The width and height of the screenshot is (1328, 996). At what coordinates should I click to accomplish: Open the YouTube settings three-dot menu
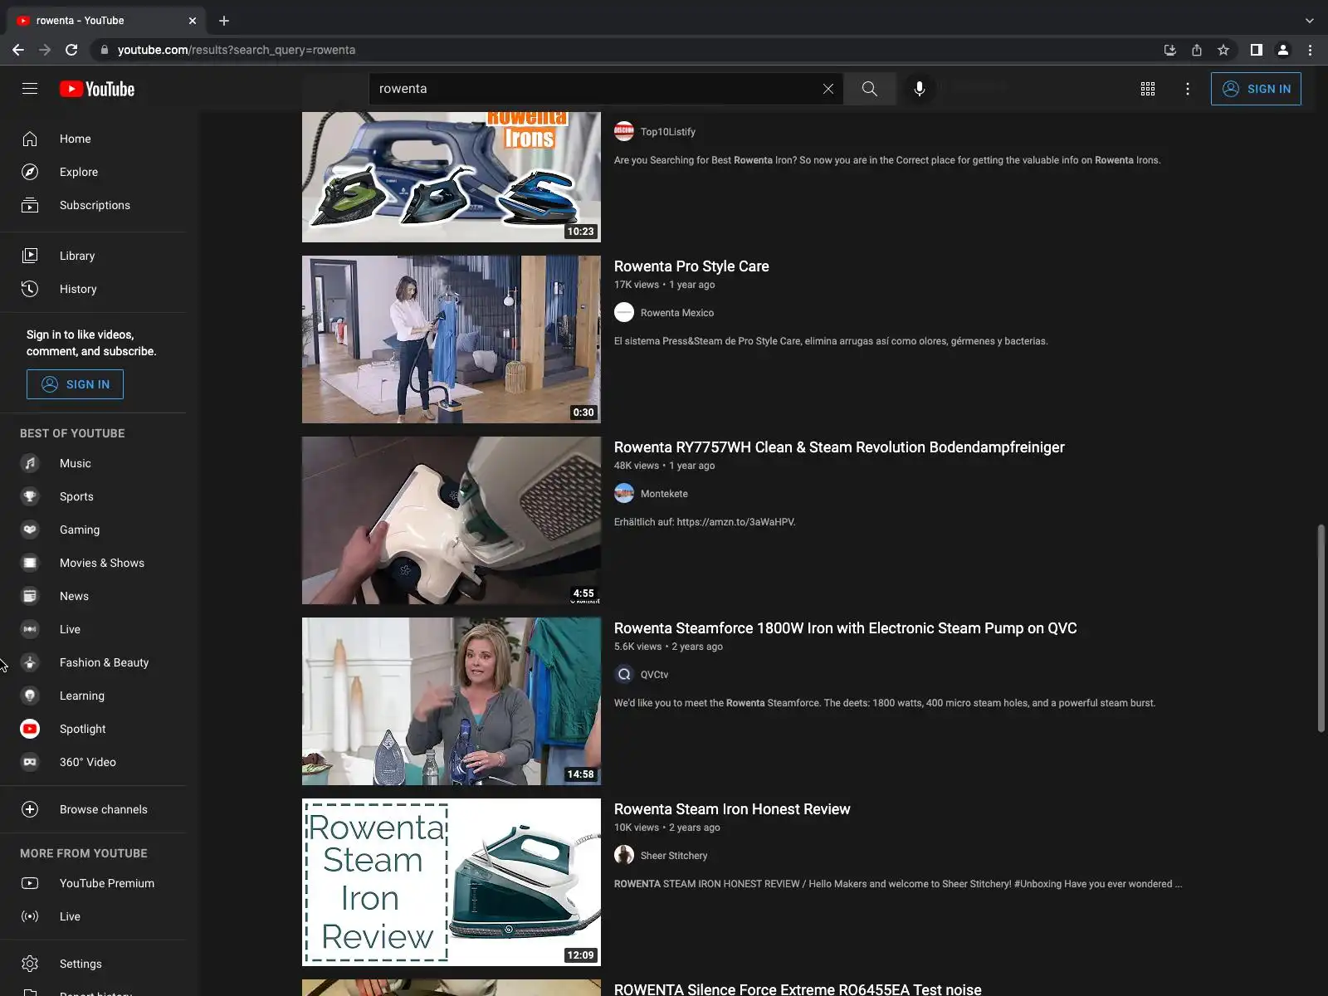coord(1188,89)
